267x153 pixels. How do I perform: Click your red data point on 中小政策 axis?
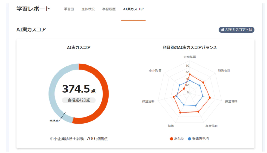pos(184,89)
